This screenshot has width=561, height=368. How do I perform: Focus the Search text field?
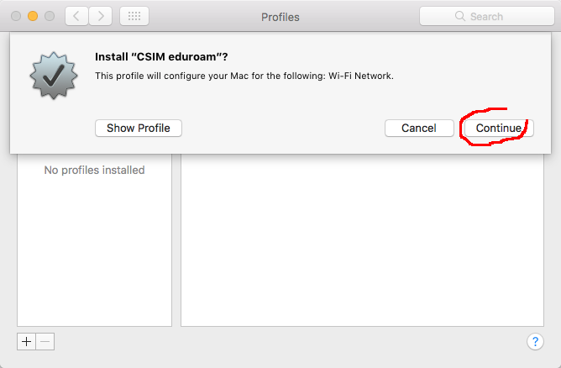click(x=487, y=16)
